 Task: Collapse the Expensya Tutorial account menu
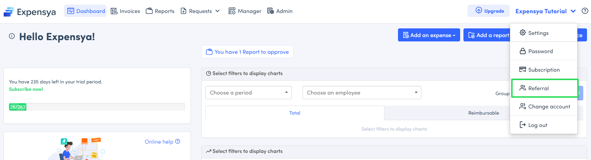(545, 11)
